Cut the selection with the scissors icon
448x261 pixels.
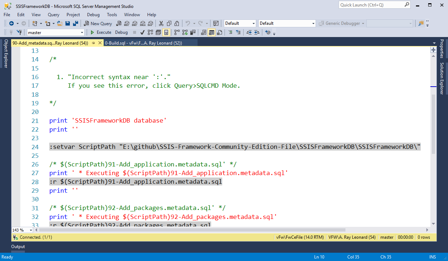point(161,23)
